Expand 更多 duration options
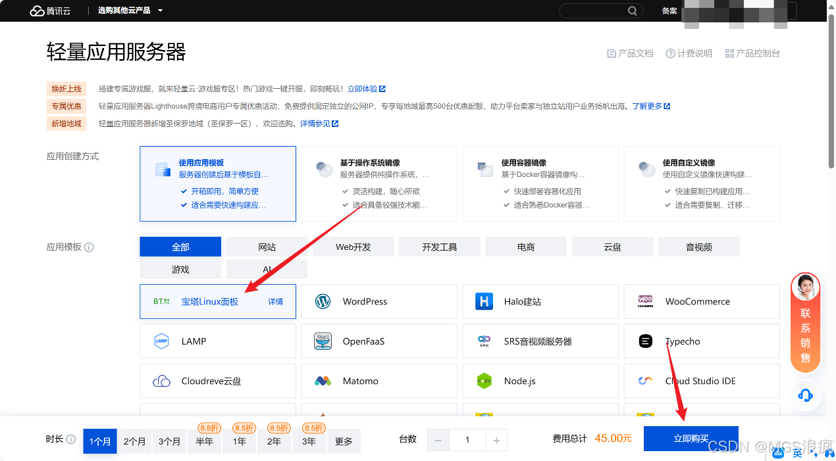The width and height of the screenshot is (836, 461). 344,441
